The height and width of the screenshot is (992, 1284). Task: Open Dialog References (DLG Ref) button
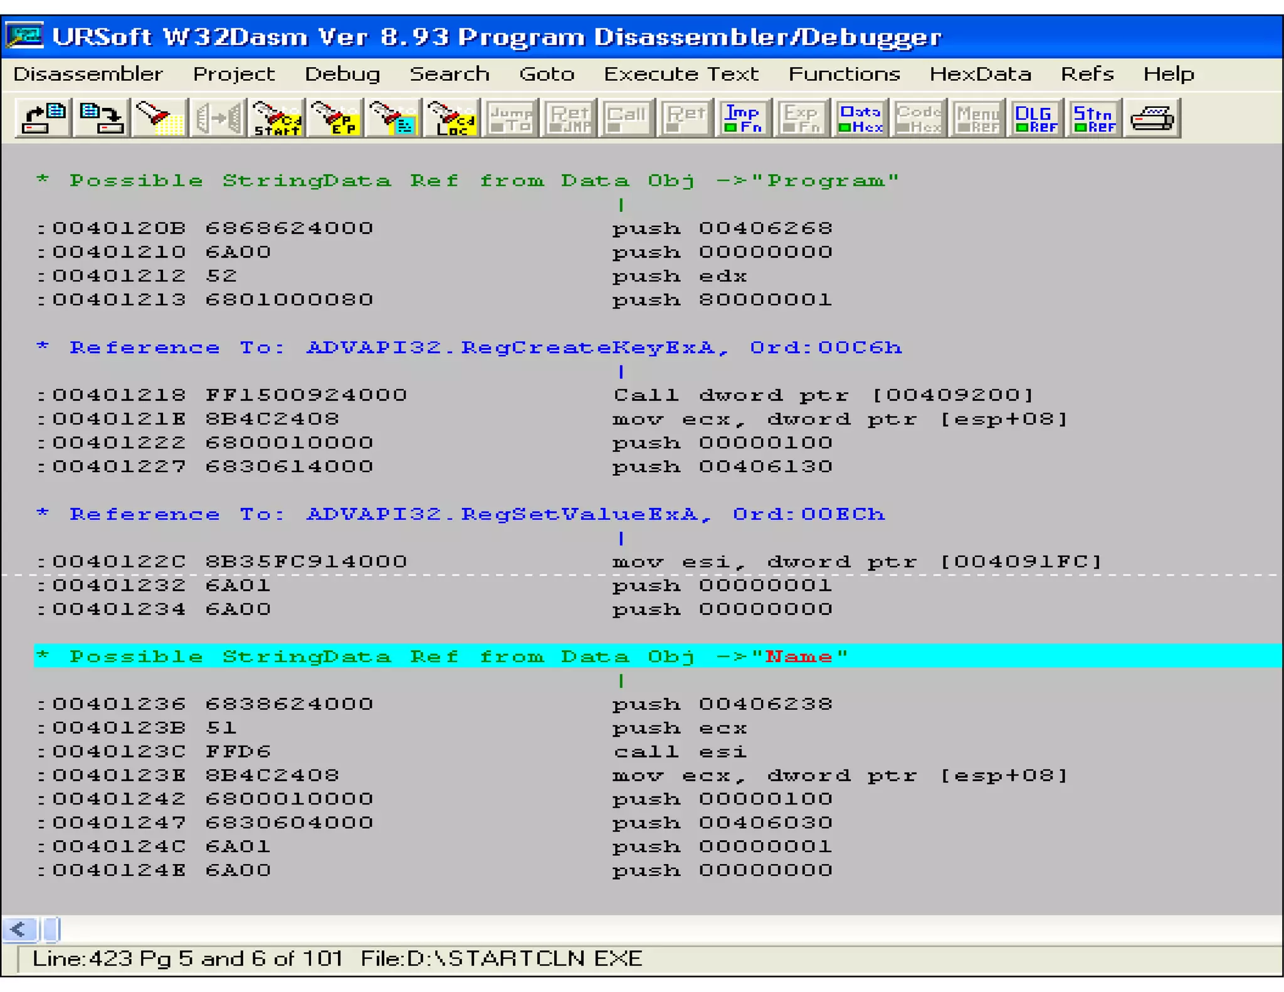coord(1036,118)
